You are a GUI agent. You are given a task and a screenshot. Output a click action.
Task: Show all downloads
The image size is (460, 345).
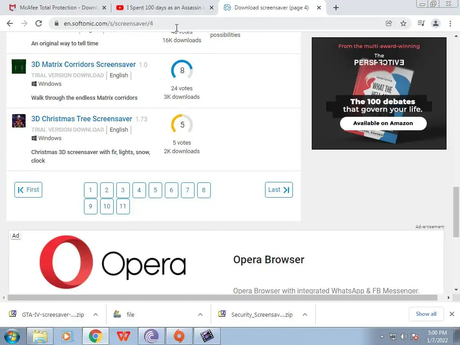pyautogui.click(x=426, y=314)
